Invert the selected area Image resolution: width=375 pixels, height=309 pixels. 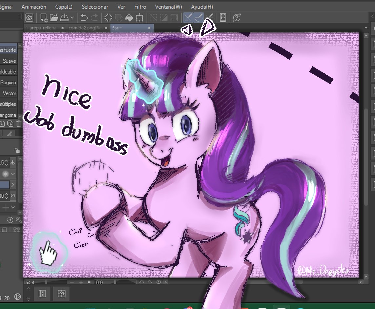(164, 18)
